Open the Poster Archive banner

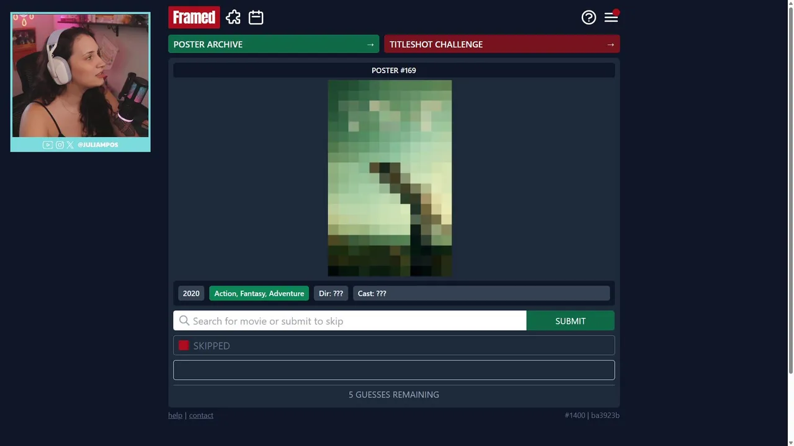(274, 44)
